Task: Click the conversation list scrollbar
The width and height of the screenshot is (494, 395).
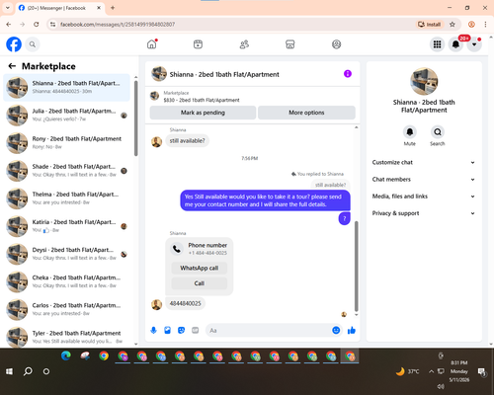Action: click(135, 118)
